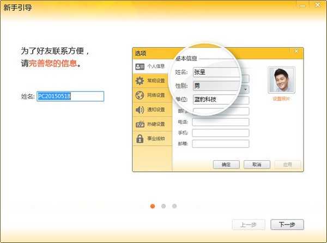Click the orange link under the profile photo
Screen dimensions: 327x243
pos(281,99)
